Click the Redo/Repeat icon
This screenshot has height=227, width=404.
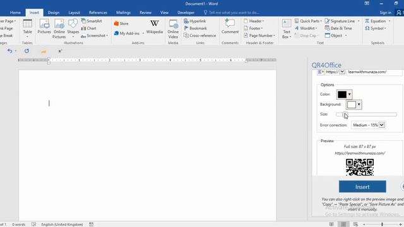coord(27,51)
